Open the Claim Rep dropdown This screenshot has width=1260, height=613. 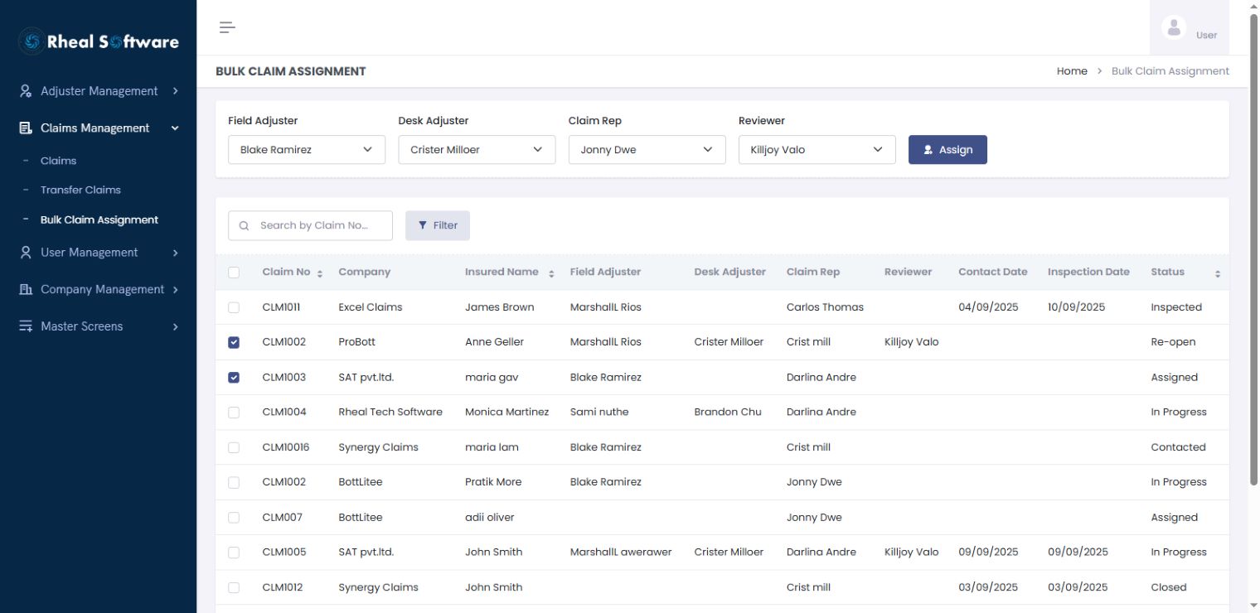[x=647, y=150]
